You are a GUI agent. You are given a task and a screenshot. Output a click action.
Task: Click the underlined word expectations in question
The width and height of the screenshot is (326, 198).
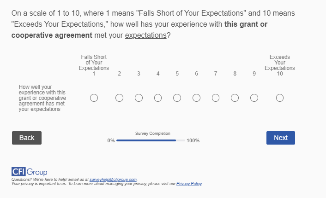tap(145, 35)
